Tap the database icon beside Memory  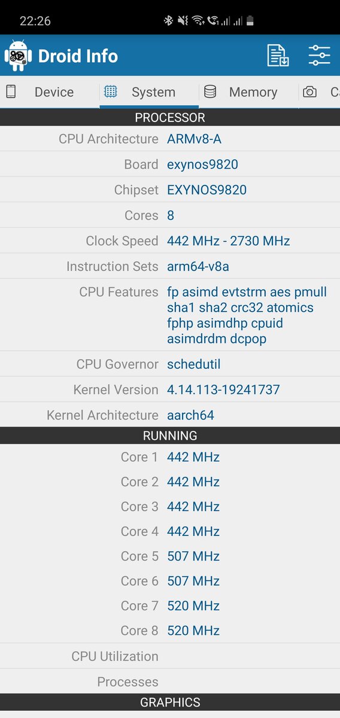tap(210, 92)
